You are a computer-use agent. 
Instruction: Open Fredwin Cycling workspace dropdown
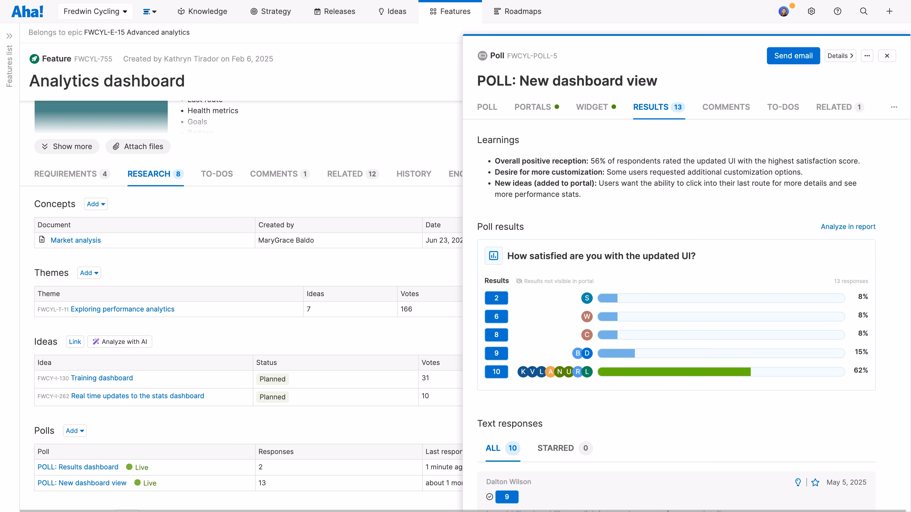95,11
